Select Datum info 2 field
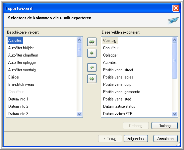The image size is (184, 150). click(x=18, y=106)
